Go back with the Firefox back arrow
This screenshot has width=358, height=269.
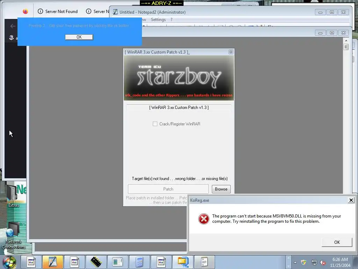(13, 26)
